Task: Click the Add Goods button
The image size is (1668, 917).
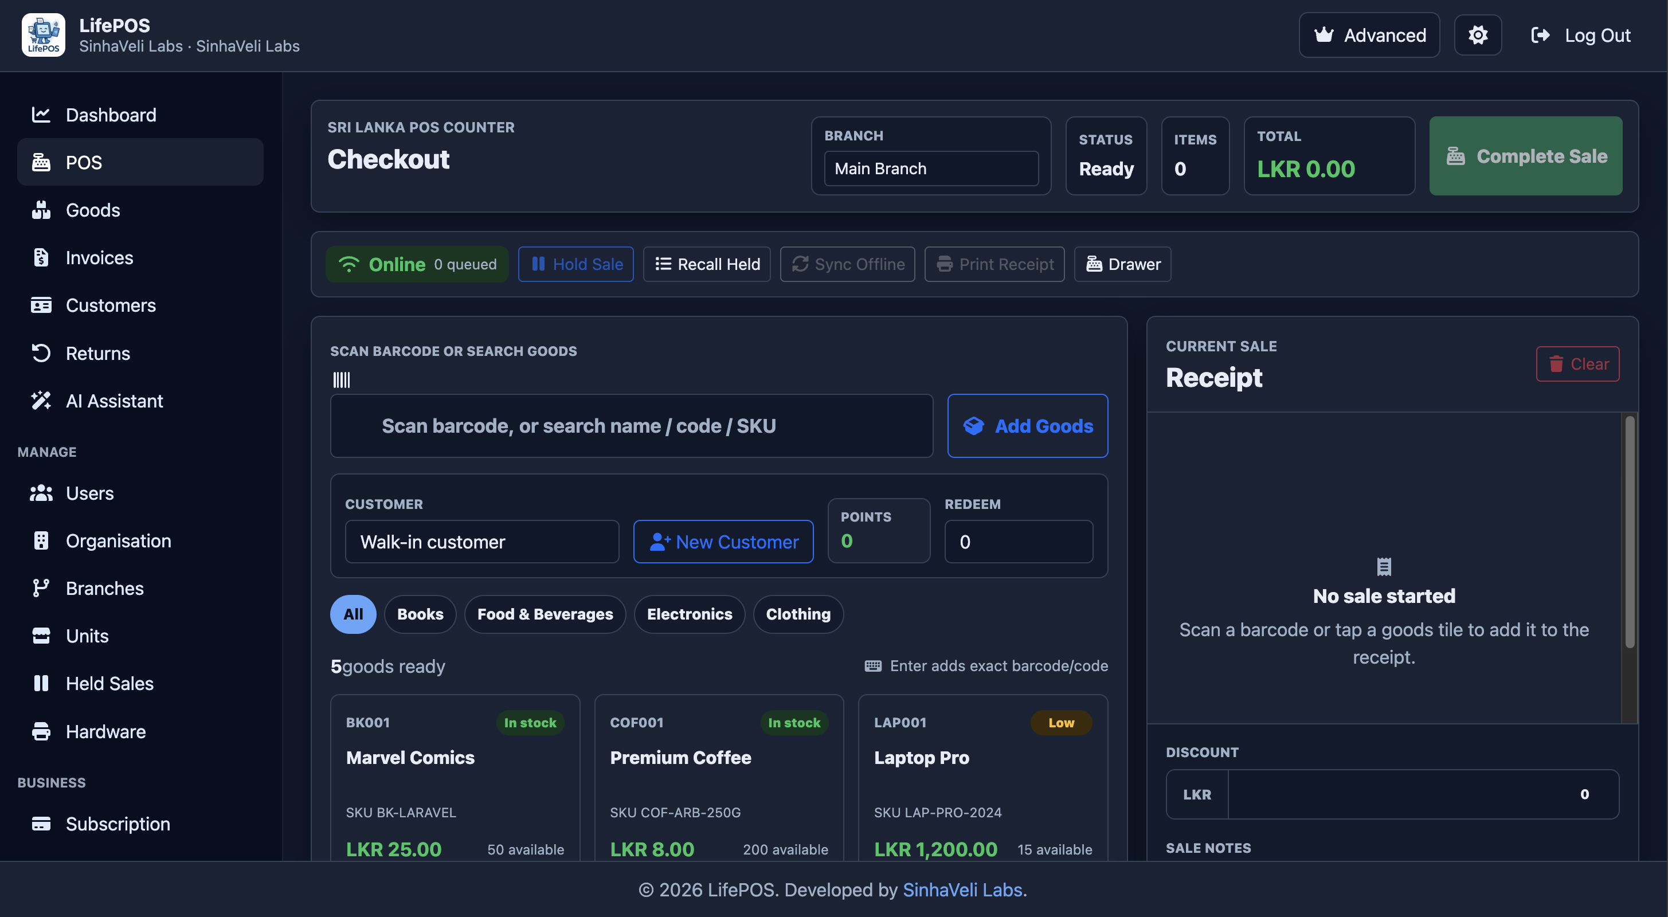Action: [1028, 425]
